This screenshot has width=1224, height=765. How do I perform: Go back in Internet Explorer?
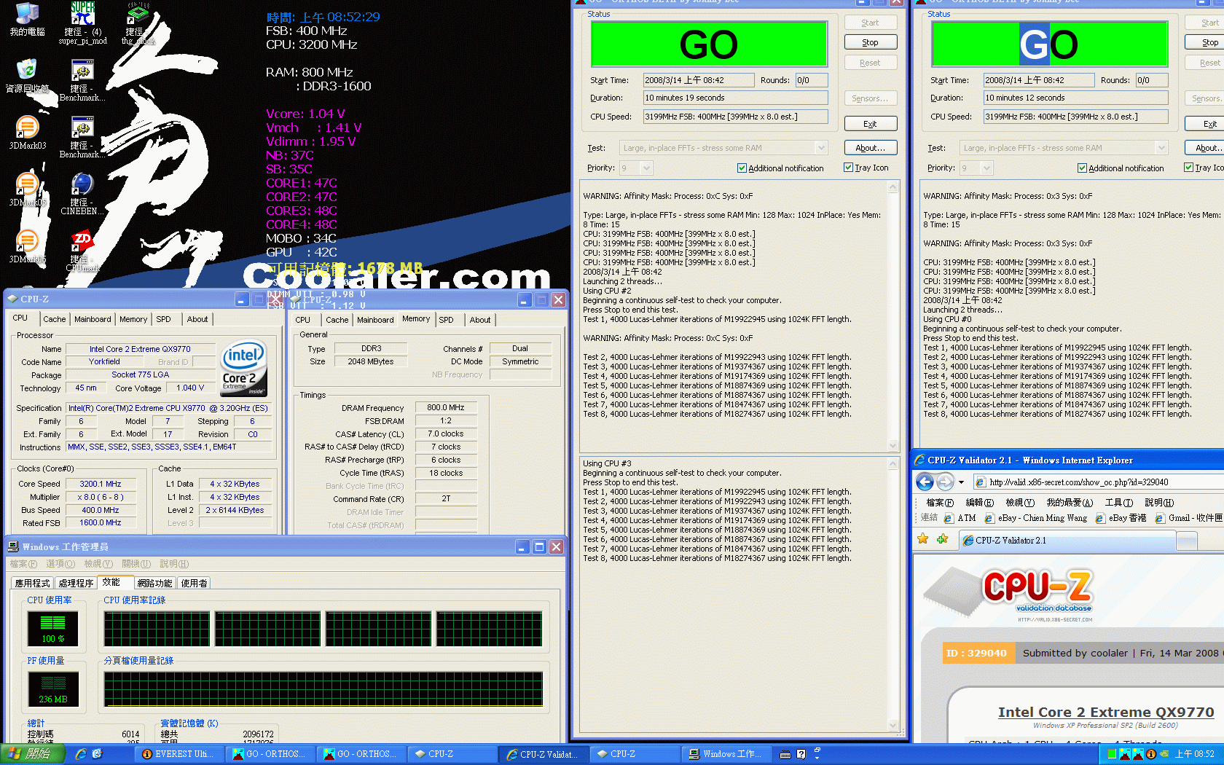coord(925,482)
